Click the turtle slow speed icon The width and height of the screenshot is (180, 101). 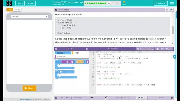(92, 97)
